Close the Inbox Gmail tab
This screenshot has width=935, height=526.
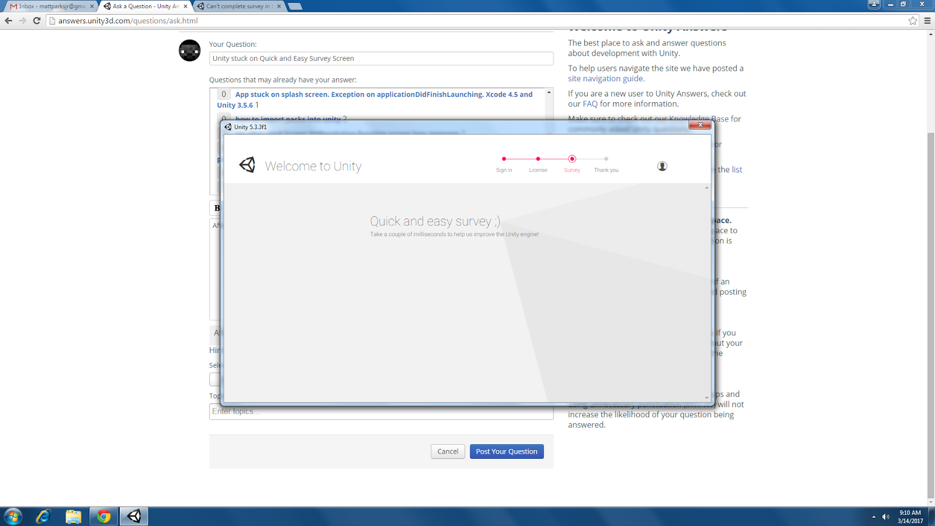[92, 6]
